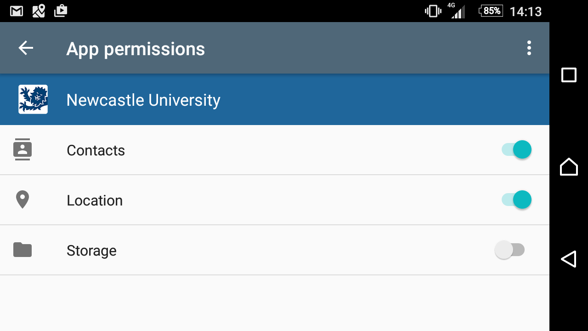This screenshot has height=331, width=588.
Task: Tap the Location pin icon
Action: [22, 200]
